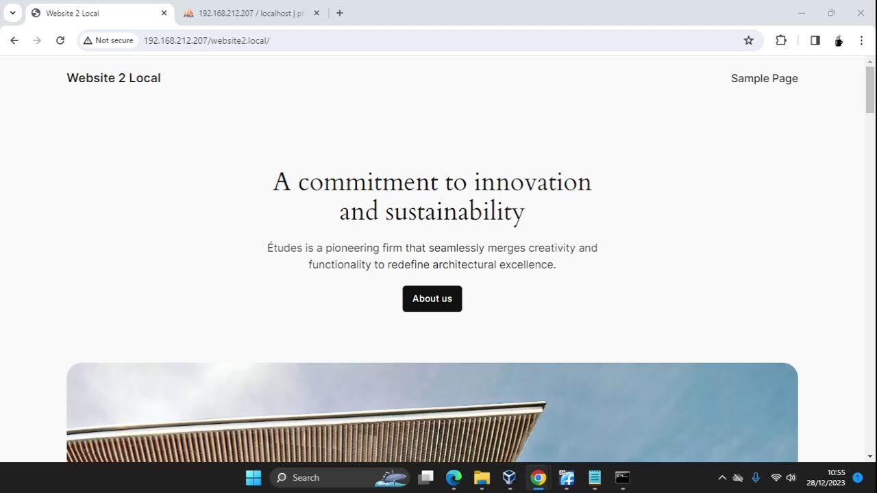Reload the current page
The height and width of the screenshot is (493, 877).
point(60,40)
